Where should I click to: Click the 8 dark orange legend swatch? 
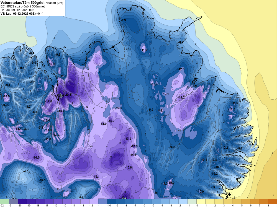pyautogui.click(x=272, y=201)
